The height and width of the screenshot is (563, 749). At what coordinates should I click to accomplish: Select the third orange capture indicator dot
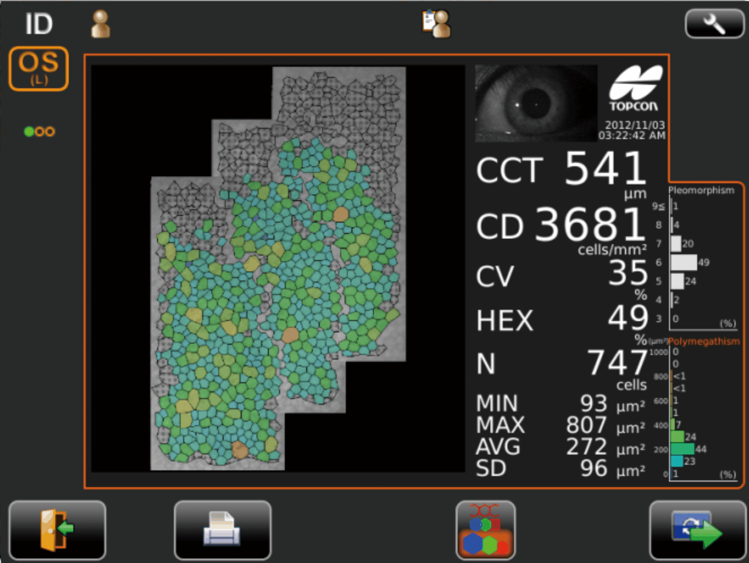[50, 132]
